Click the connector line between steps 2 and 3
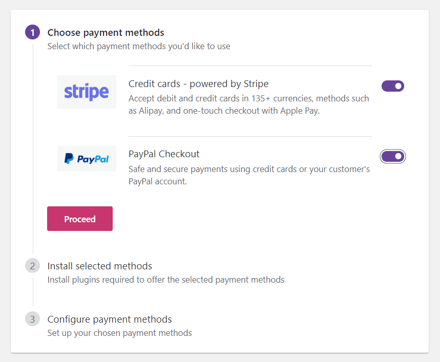The image size is (440, 362). pyautogui.click(x=33, y=292)
